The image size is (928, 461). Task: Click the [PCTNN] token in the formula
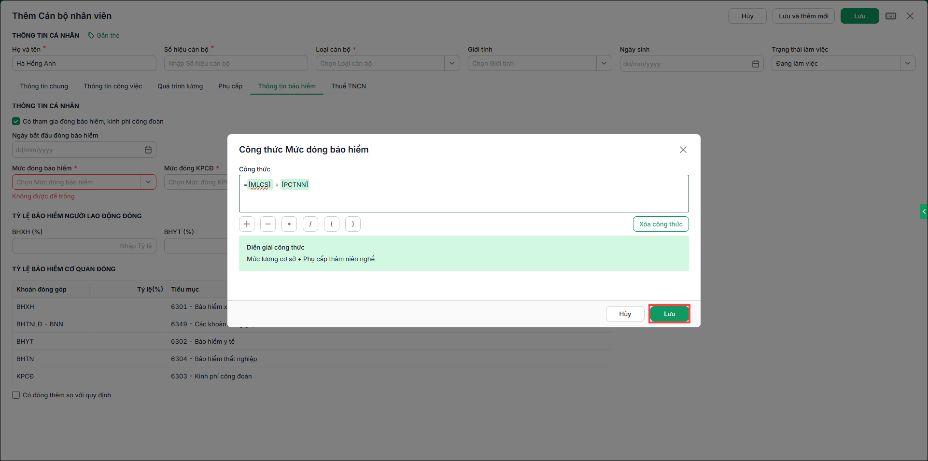pos(295,184)
